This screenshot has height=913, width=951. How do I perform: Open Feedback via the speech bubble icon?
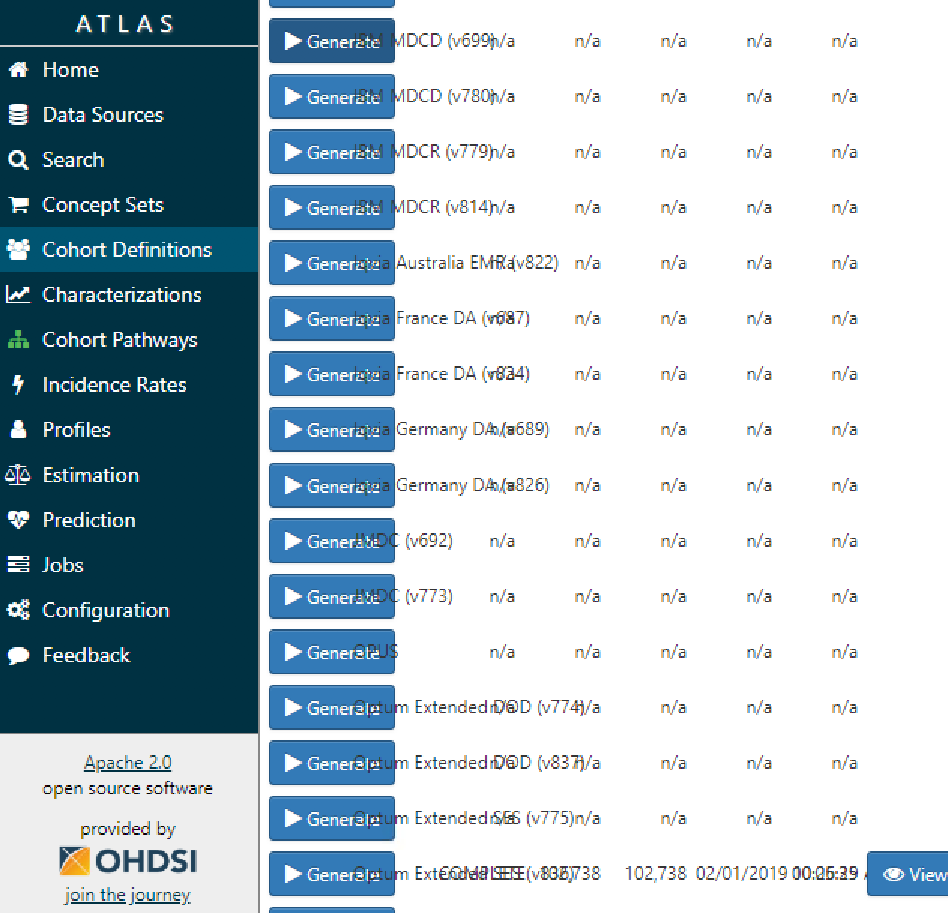[x=17, y=655]
